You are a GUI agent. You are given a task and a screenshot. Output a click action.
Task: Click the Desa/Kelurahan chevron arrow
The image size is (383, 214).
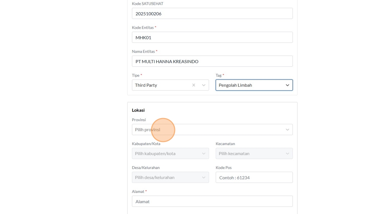click(x=204, y=177)
